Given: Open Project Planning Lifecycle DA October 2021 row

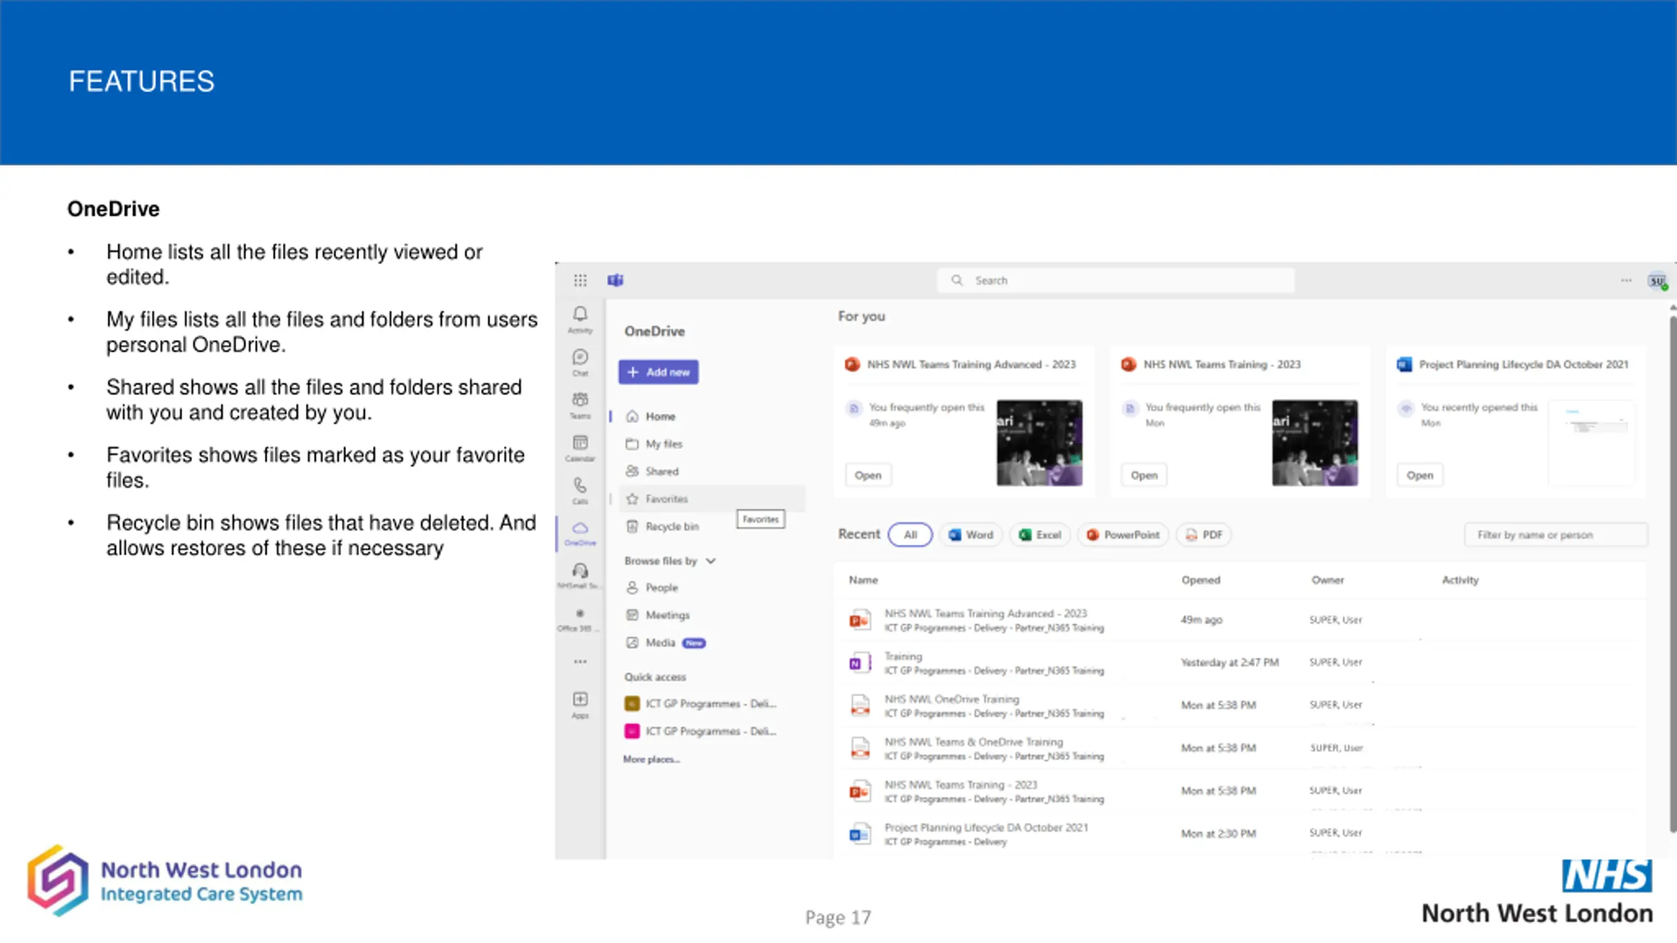Looking at the screenshot, I should (x=1240, y=834).
